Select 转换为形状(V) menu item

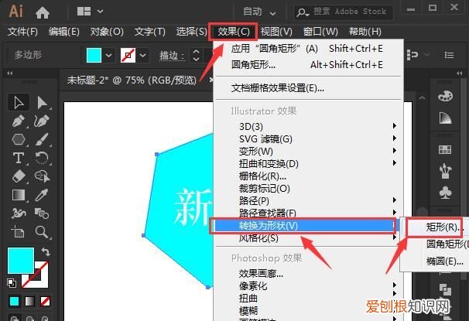tap(303, 226)
